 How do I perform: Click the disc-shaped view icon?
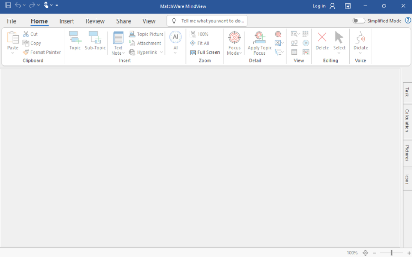[305, 43]
